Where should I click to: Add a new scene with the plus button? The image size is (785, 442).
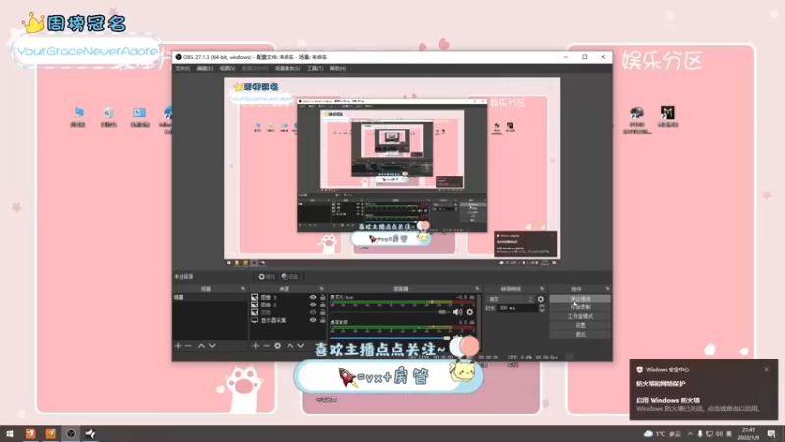click(178, 346)
